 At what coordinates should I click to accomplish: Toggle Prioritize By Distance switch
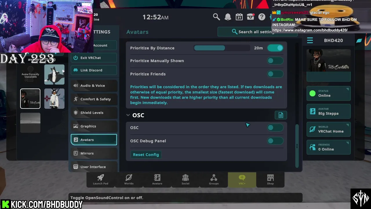click(275, 48)
